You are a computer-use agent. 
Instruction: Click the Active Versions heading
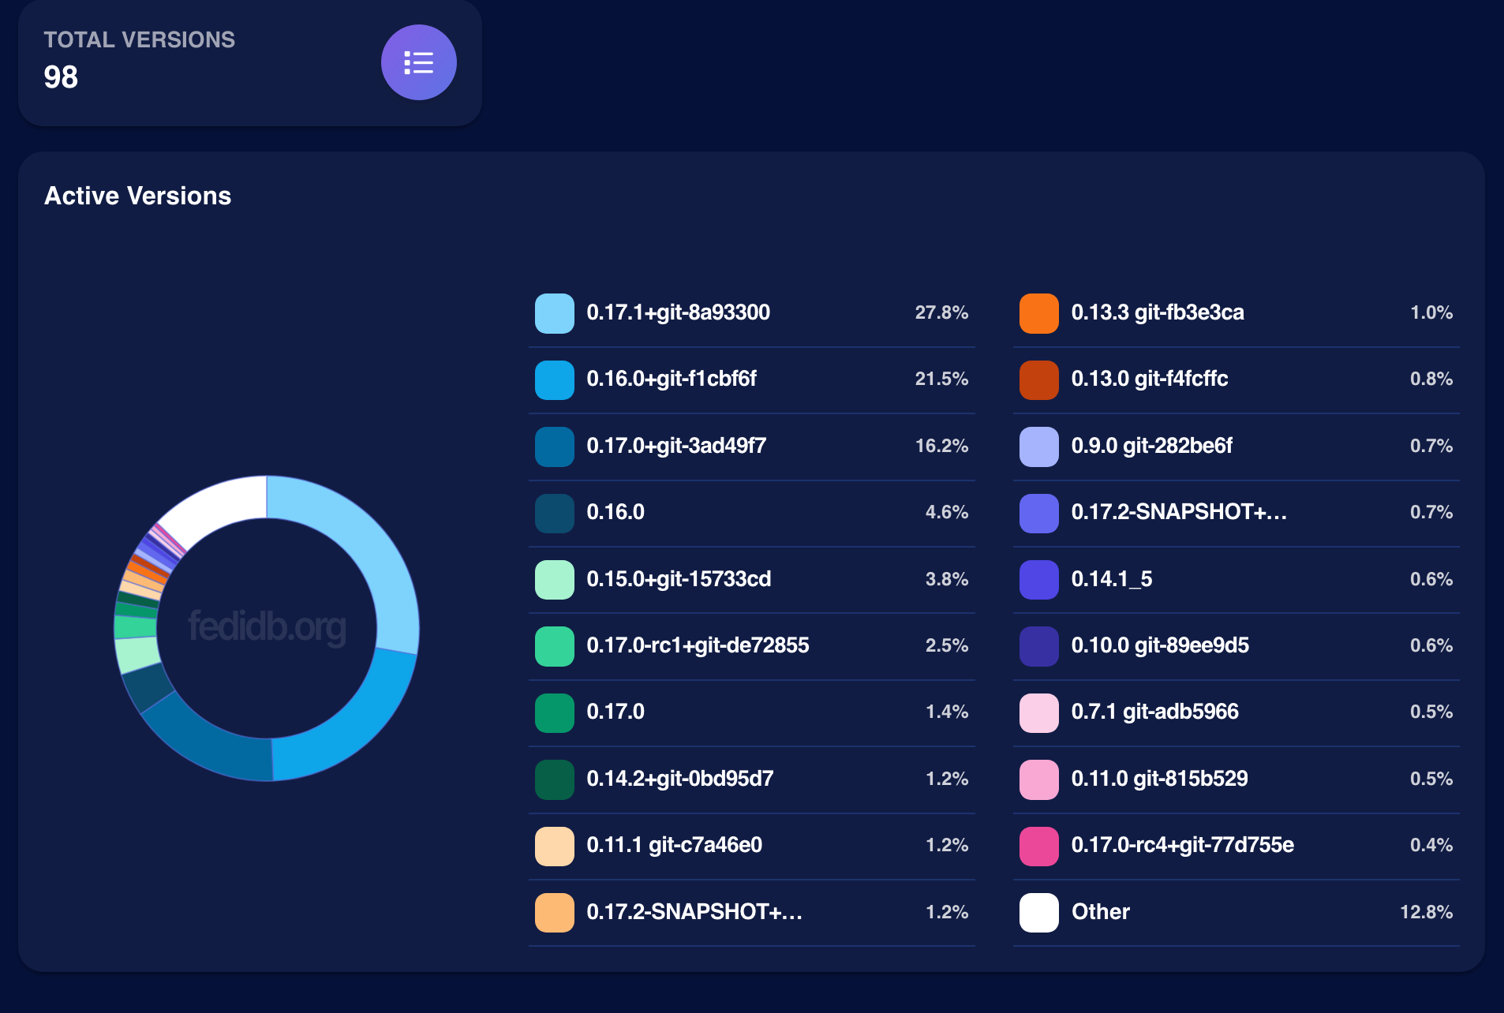tap(138, 196)
